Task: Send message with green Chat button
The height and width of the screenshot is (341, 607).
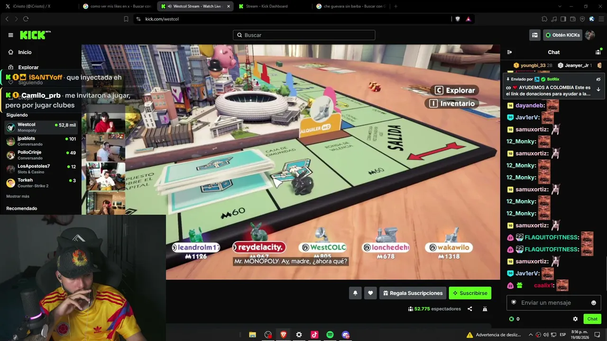Action: click(x=592, y=319)
